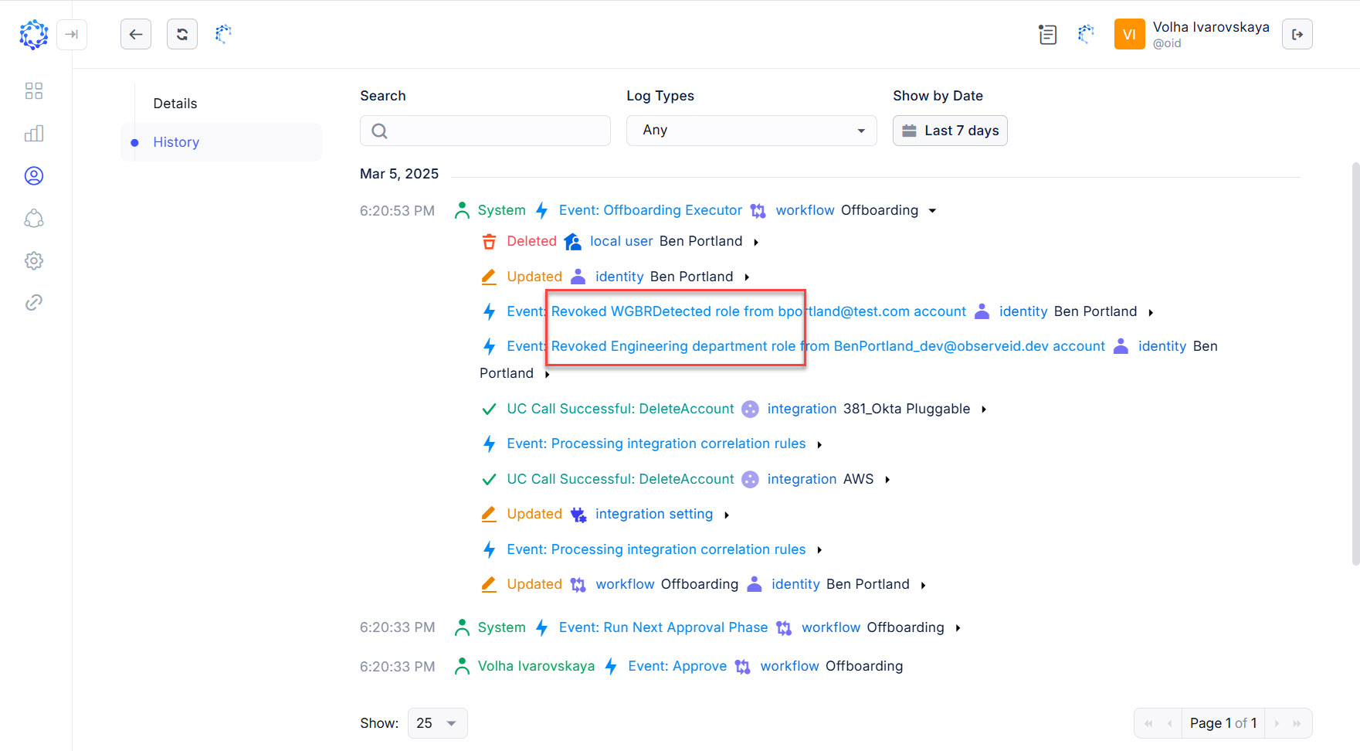Select the History navigation item
The image size is (1360, 751).
click(x=176, y=141)
